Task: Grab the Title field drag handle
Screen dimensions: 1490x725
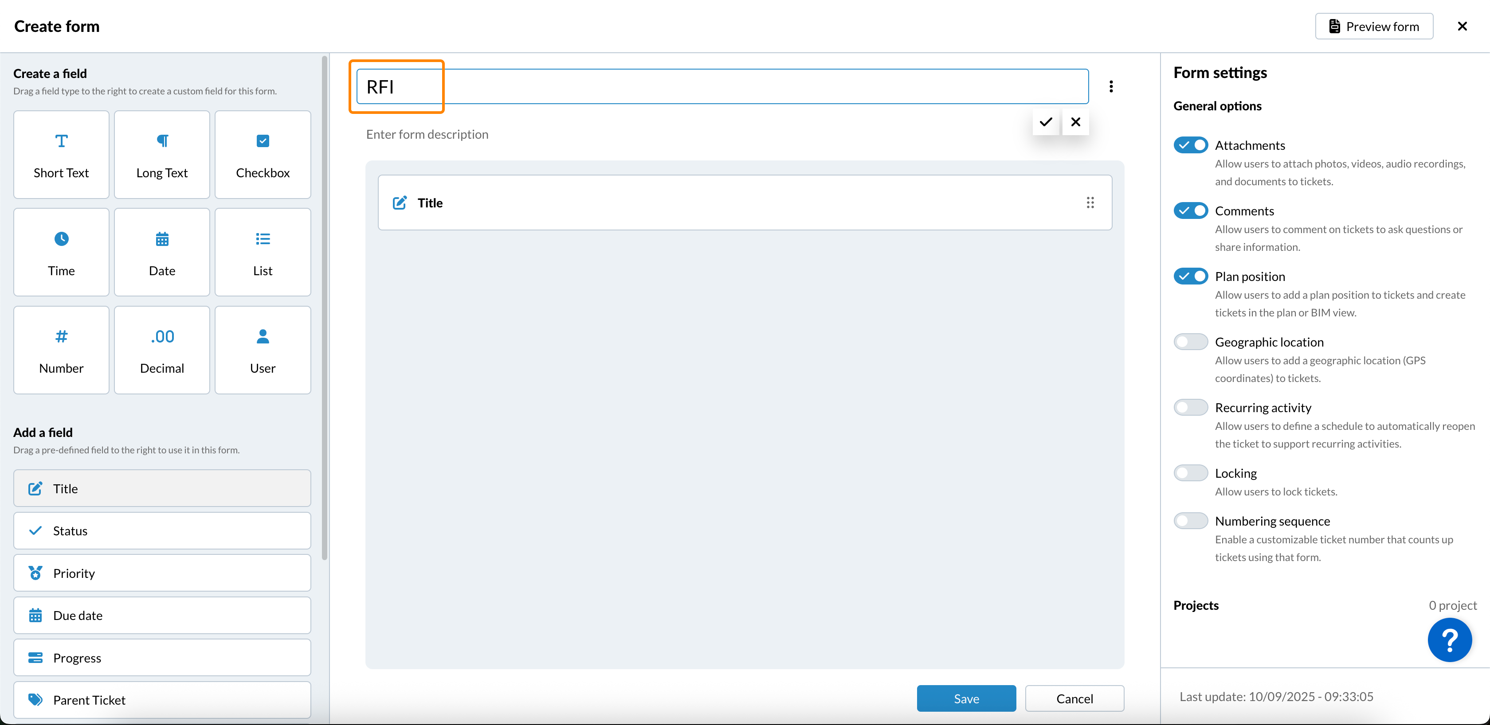Action: (x=1090, y=203)
